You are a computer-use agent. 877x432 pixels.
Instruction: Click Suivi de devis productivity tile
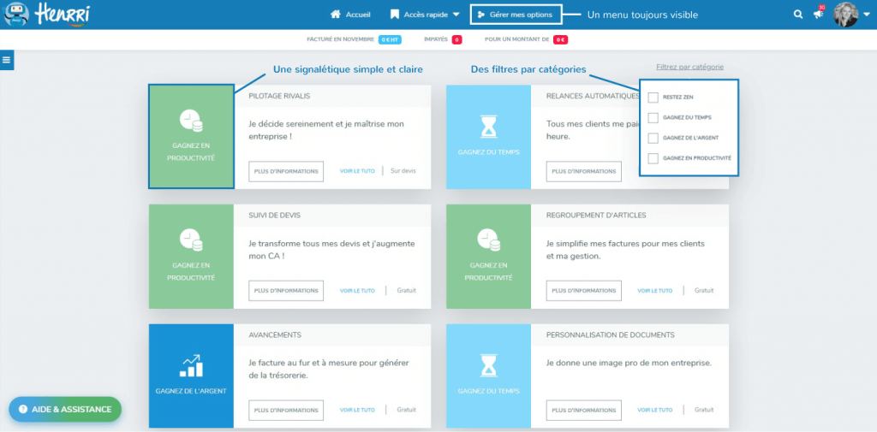point(191,257)
